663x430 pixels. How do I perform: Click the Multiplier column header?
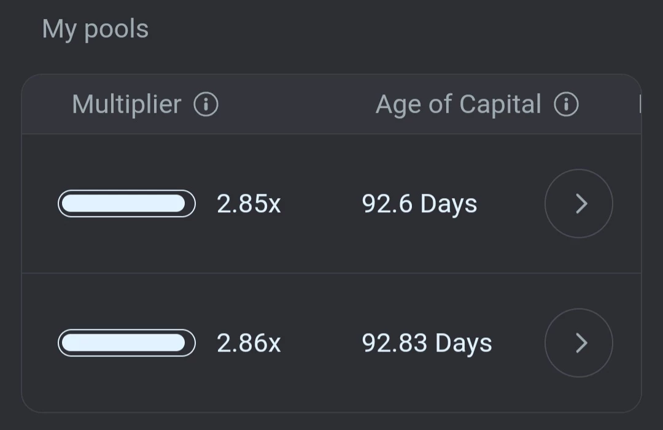[x=126, y=104]
